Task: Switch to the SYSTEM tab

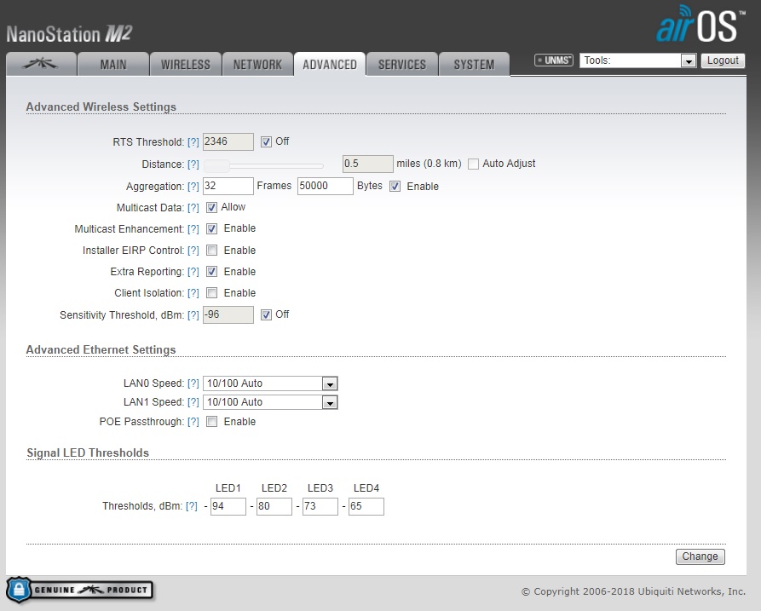Action: coord(474,65)
